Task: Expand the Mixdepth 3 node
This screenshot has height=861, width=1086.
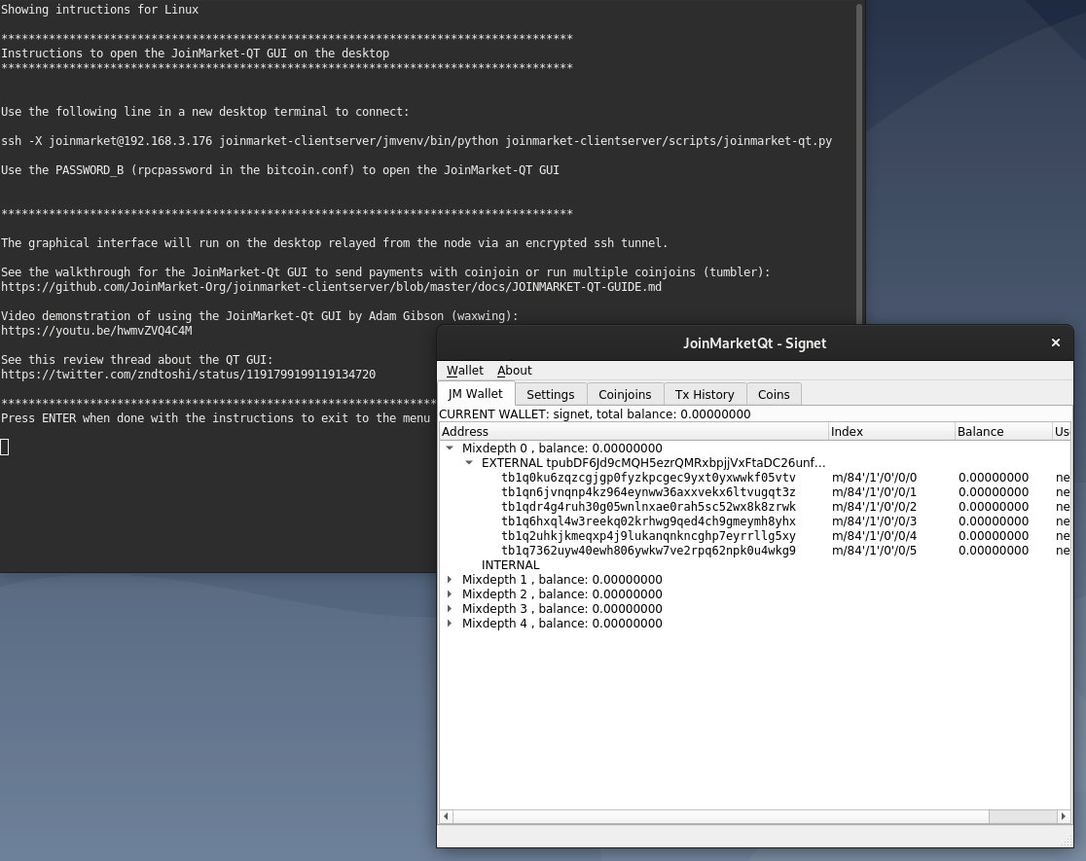Action: 450,608
